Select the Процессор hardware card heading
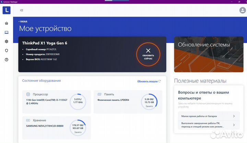Image resolution: width=247 pixels, height=143 pixels. click(40, 94)
